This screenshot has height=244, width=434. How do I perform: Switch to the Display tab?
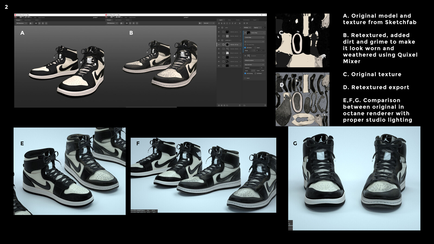238,20
